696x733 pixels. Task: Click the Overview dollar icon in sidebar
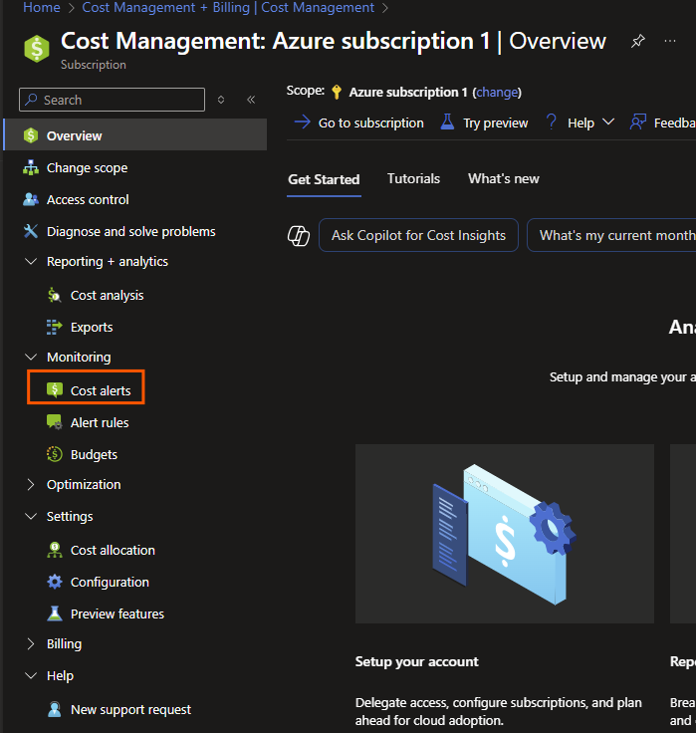[31, 135]
